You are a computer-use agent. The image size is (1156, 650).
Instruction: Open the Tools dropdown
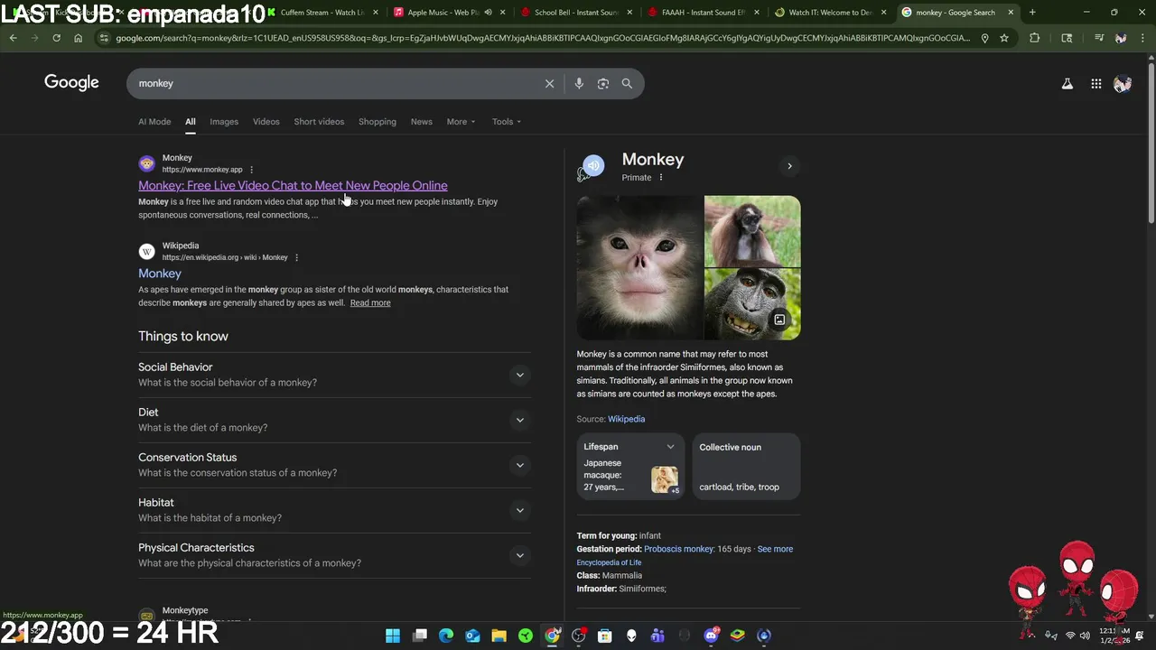[507, 122]
